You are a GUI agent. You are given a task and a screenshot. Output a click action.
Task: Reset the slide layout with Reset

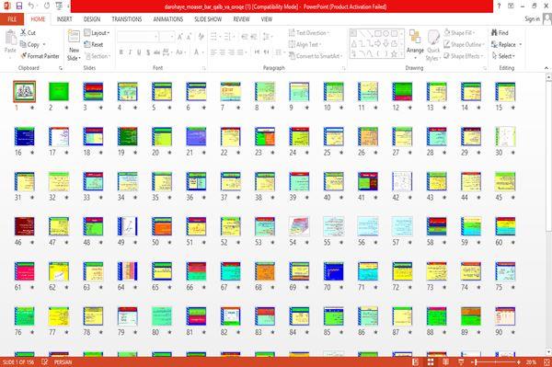click(x=94, y=44)
